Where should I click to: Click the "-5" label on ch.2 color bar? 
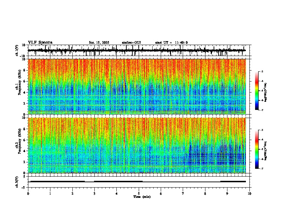tap(262, 149)
